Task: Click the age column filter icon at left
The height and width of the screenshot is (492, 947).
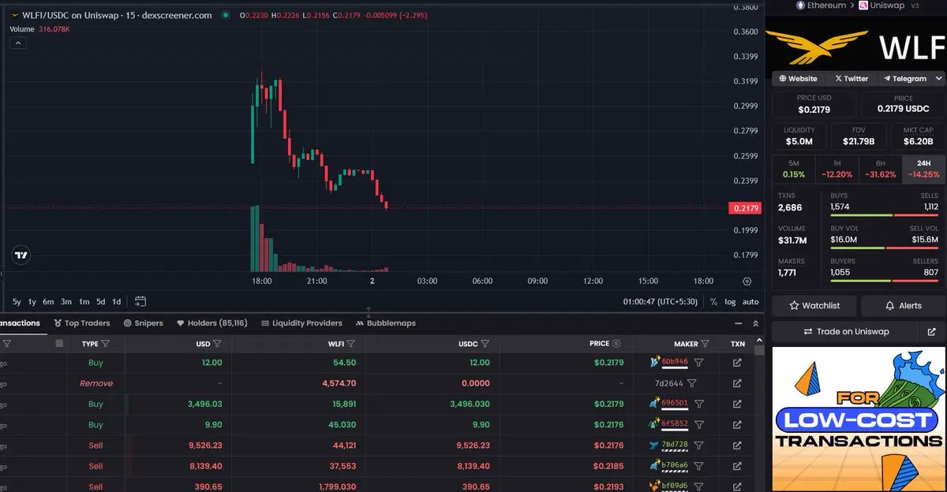Action: [x=7, y=344]
